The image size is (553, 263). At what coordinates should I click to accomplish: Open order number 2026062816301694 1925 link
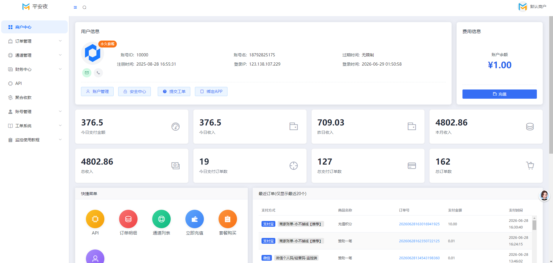[x=419, y=224]
